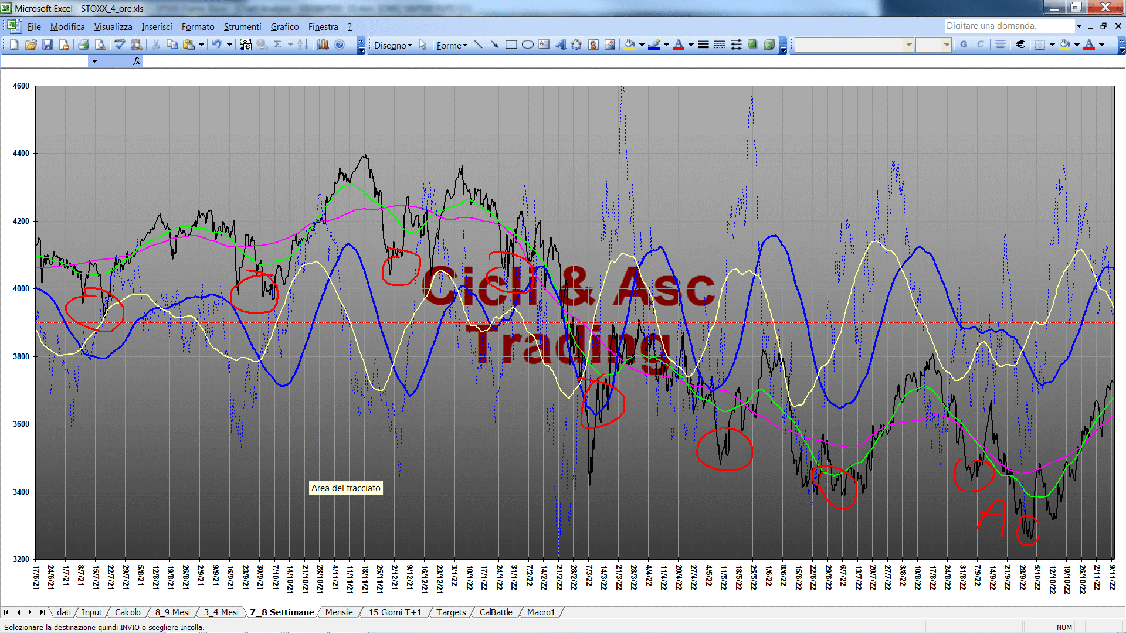Viewport: 1126px width, 633px height.
Task: Open Print Preview magnifier icon
Action: tap(100, 45)
